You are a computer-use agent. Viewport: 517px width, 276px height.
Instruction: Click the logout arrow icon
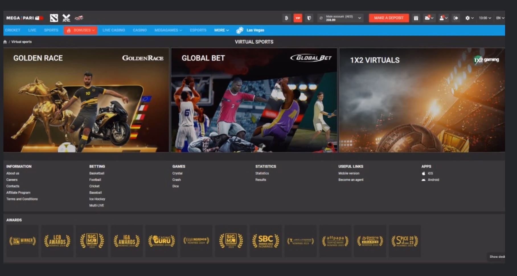click(456, 18)
